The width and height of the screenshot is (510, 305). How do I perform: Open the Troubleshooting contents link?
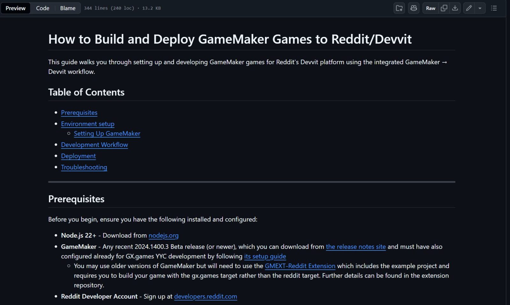84,167
